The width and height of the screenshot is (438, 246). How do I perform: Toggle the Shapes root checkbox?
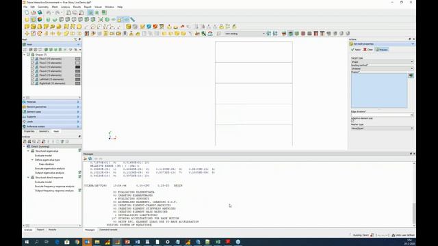(x=29, y=55)
